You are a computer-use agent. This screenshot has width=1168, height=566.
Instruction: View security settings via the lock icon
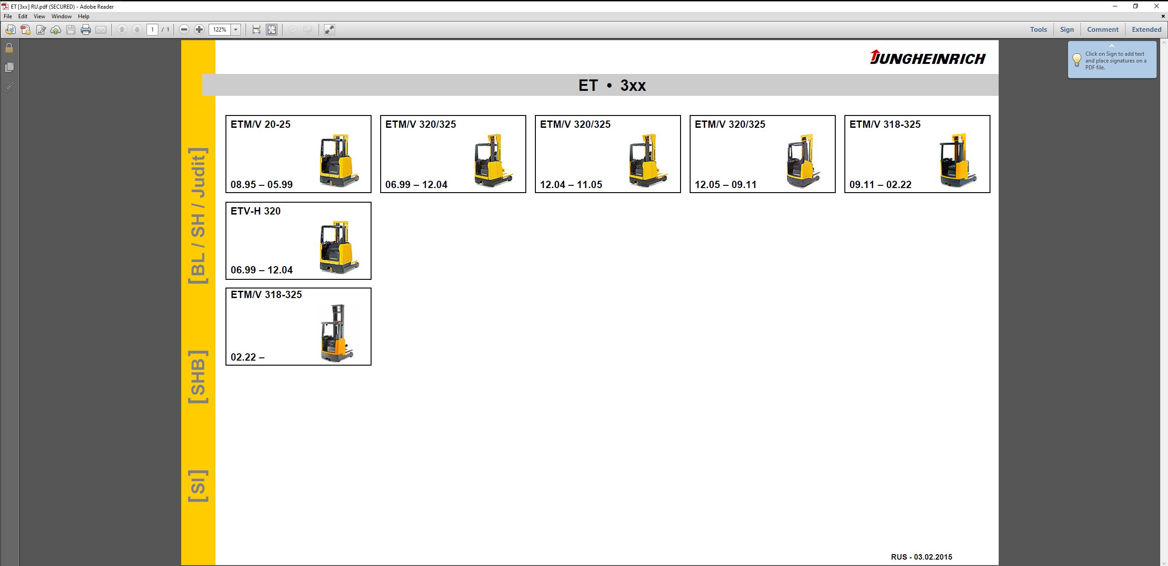click(x=9, y=47)
